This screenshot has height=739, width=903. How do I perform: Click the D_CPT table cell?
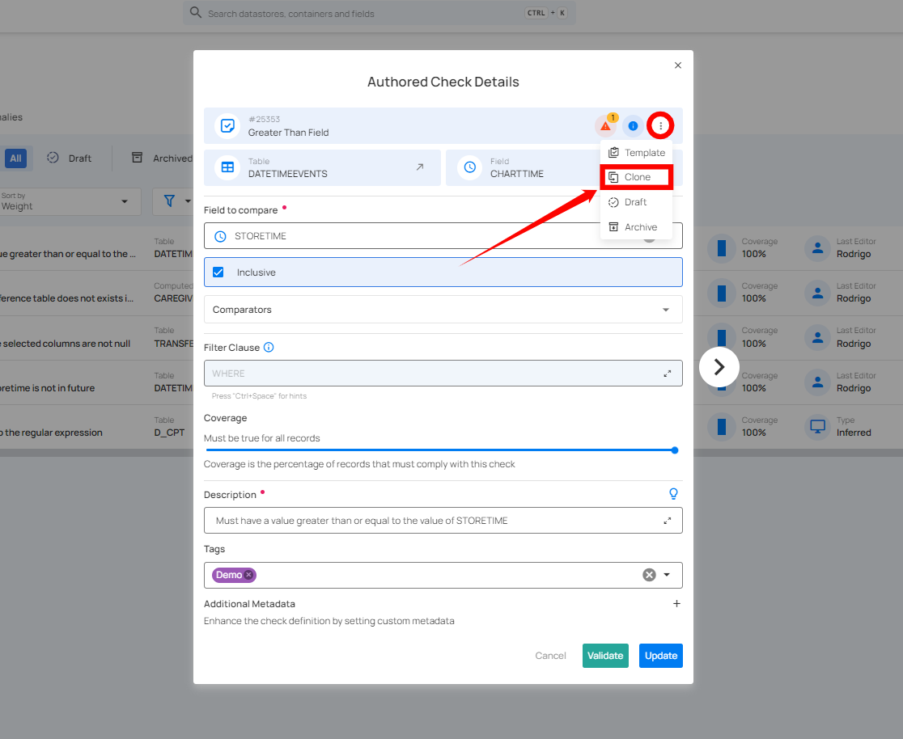coord(169,433)
